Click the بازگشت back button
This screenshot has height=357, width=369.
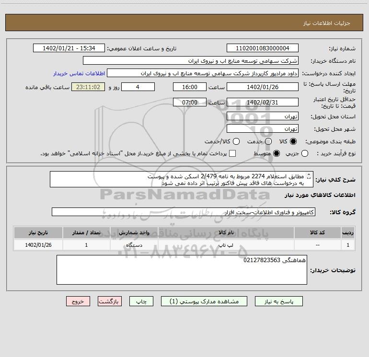[x=110, y=301]
